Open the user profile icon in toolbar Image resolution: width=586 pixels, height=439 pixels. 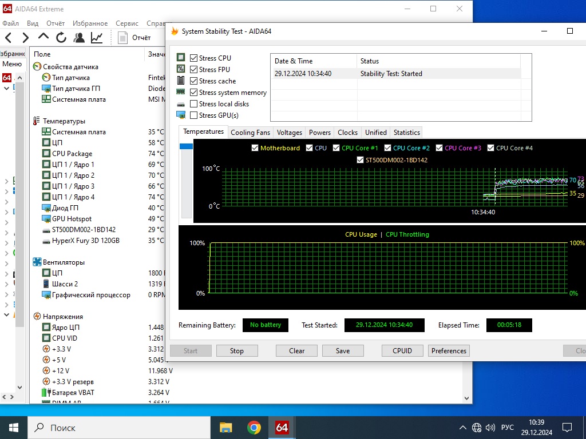click(x=80, y=38)
